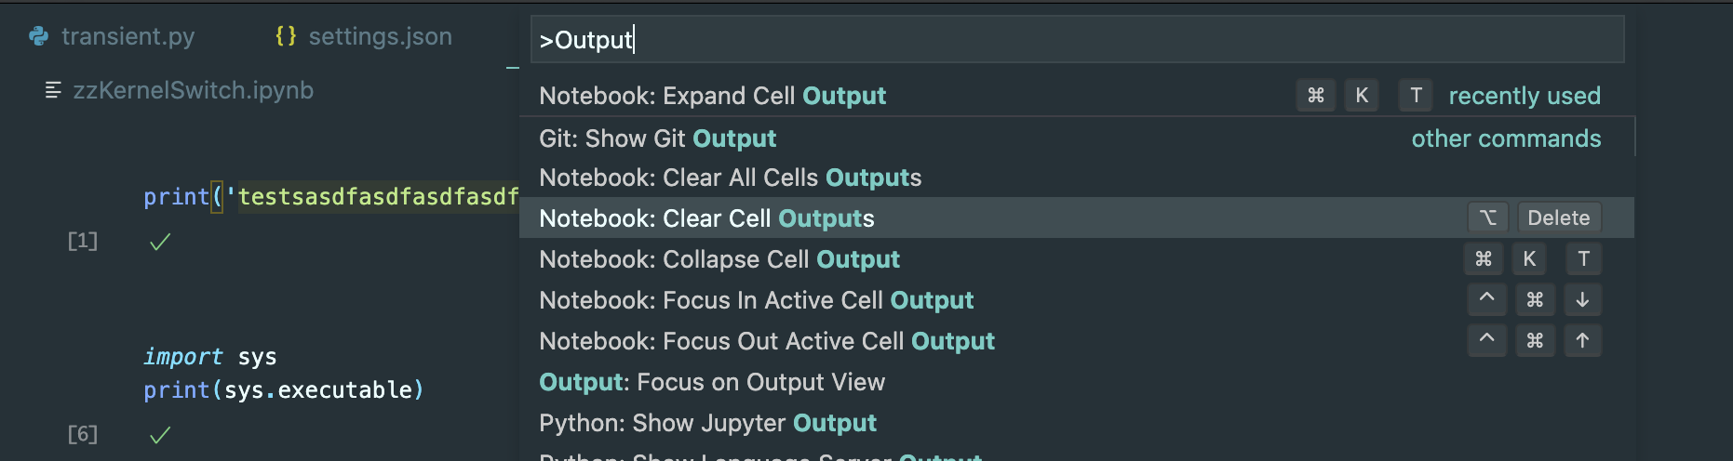Viewport: 1733px width, 461px height.
Task: Click the braces icon on settings.json tab
Action: point(286,36)
